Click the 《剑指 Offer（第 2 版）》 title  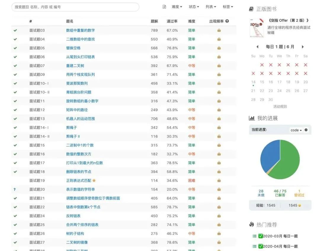[288, 20]
